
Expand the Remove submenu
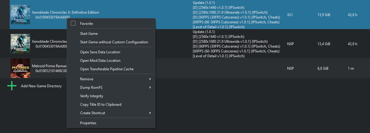(111, 79)
